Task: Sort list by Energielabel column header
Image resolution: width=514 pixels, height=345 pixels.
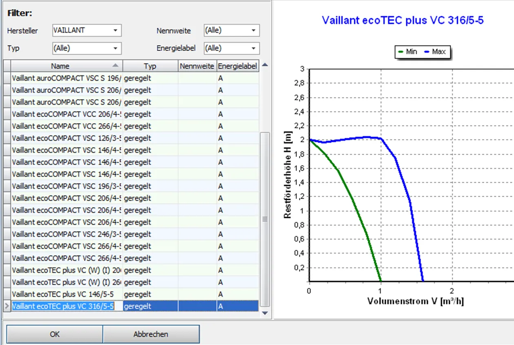Action: (237, 66)
